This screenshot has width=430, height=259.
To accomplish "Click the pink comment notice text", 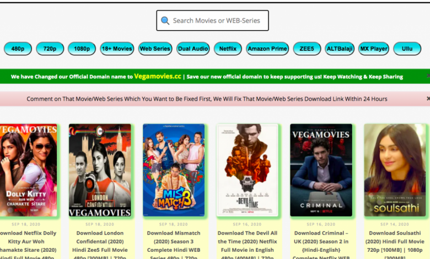I will tap(207, 99).
